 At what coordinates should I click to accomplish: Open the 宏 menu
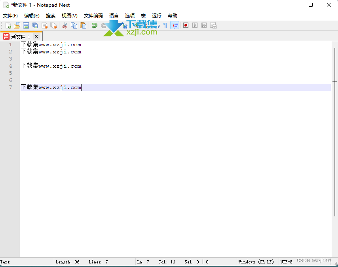pyautogui.click(x=143, y=16)
